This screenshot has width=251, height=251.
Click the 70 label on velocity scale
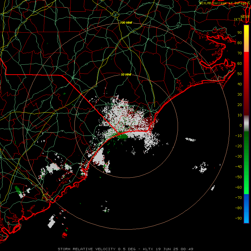(240, 53)
